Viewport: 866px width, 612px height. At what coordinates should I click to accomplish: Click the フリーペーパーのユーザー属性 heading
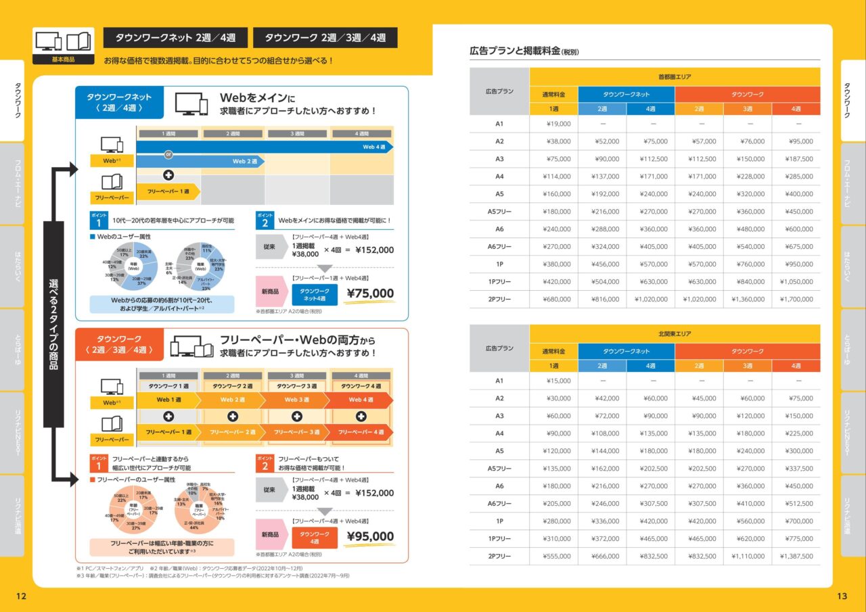click(133, 479)
